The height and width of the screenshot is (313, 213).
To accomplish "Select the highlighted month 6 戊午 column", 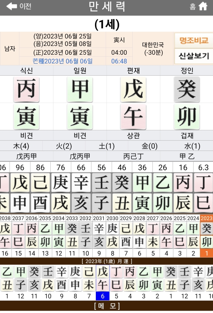I will 103,282.
